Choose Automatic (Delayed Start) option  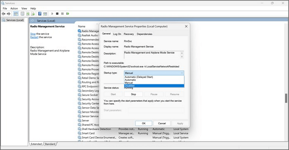(x=154, y=77)
